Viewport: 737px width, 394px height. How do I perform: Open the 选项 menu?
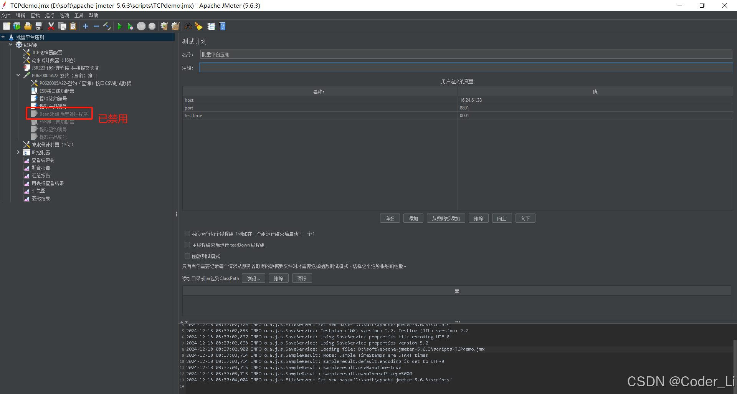[64, 15]
